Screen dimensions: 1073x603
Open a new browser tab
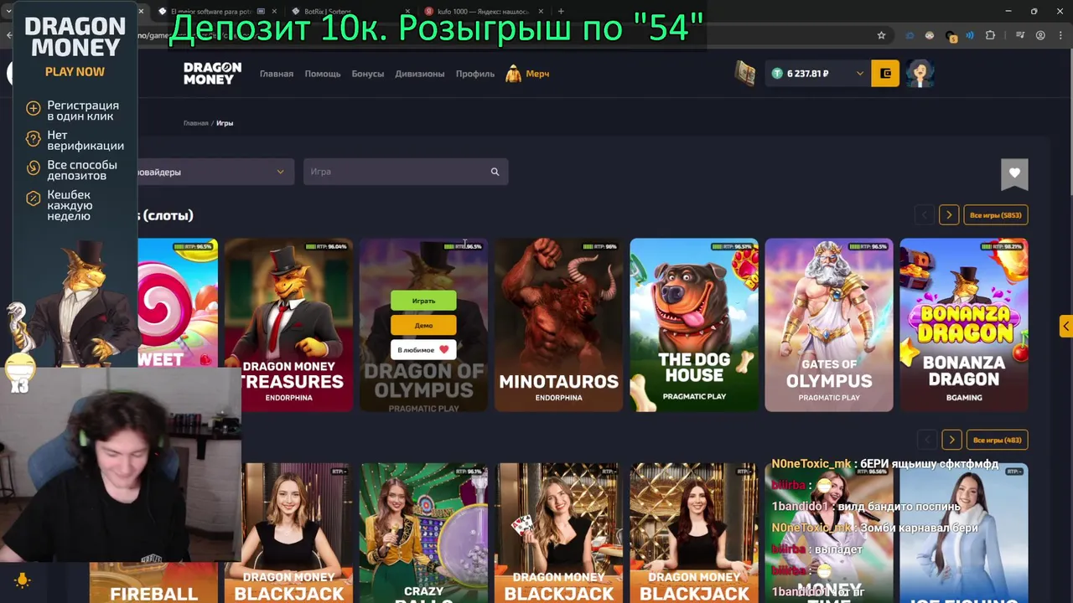561,12
